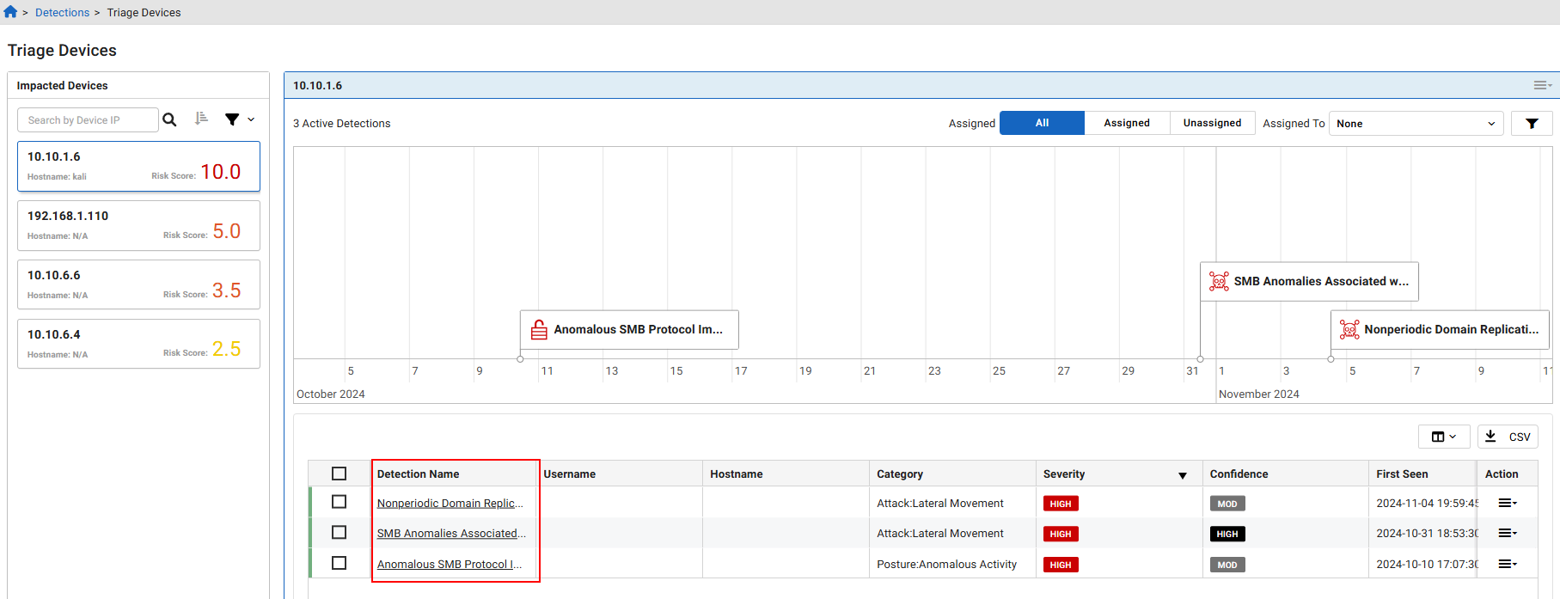Tick the select-all detections checkbox
Viewport: 1560px width, 599px height.
340,474
